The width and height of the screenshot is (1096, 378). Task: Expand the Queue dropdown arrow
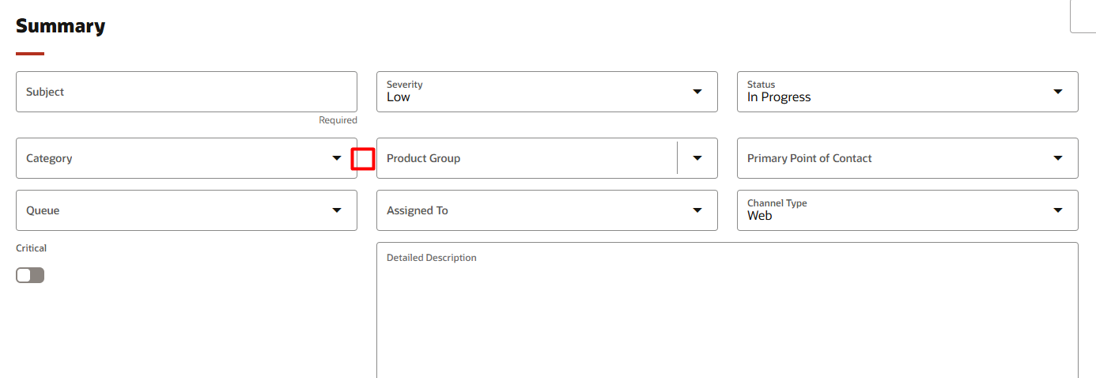point(337,210)
